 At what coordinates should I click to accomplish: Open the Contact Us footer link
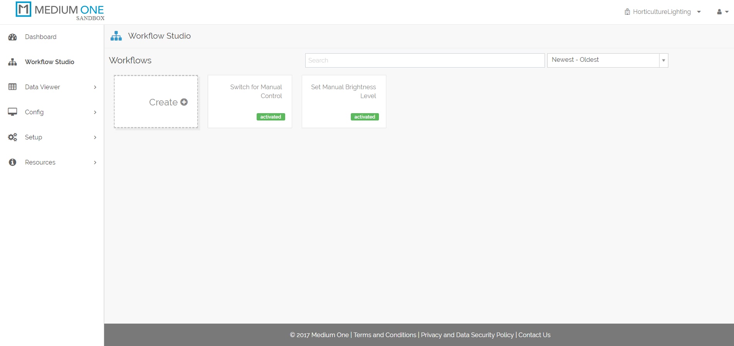tap(534, 335)
